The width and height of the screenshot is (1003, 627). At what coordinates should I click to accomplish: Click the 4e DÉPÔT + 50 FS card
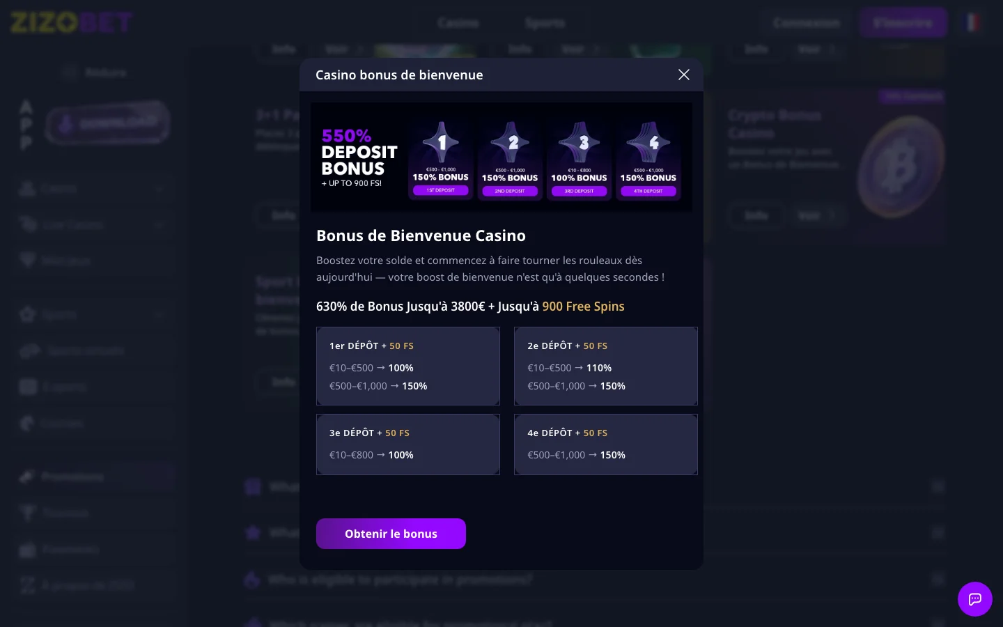pos(606,444)
